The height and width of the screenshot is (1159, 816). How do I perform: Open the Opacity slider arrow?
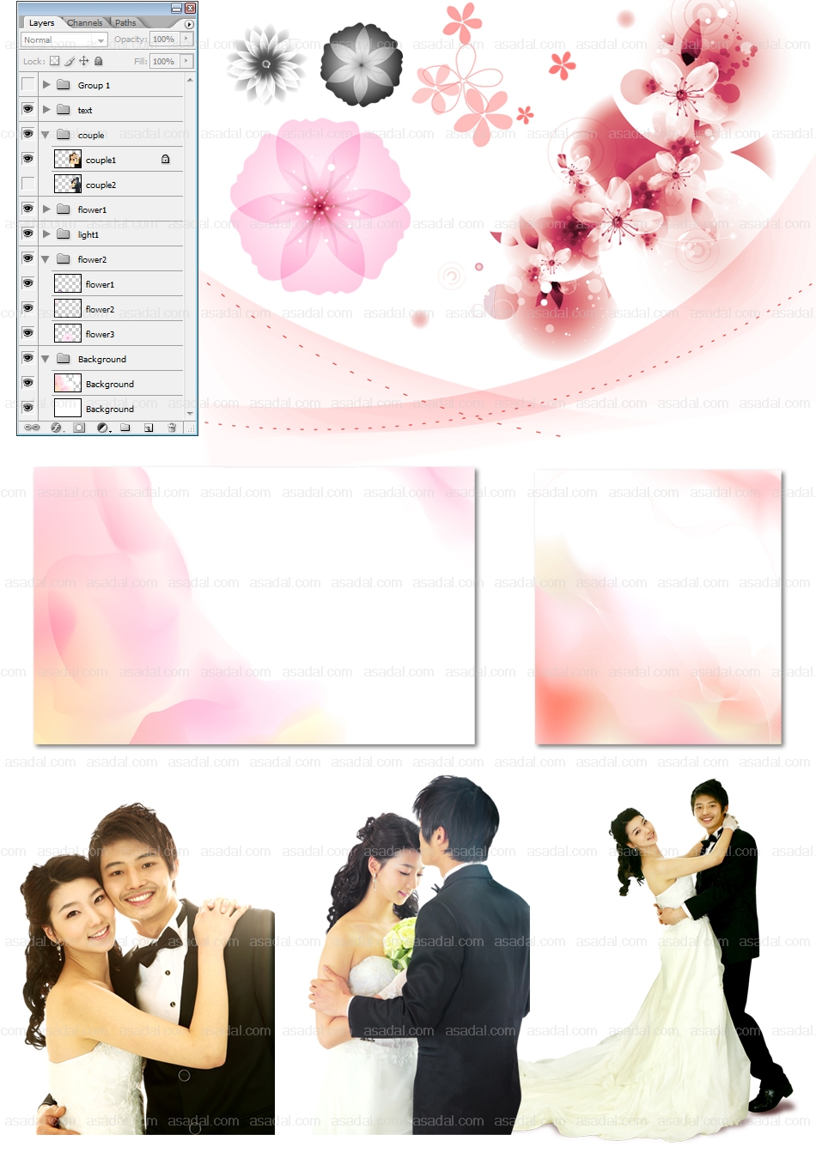[x=186, y=39]
